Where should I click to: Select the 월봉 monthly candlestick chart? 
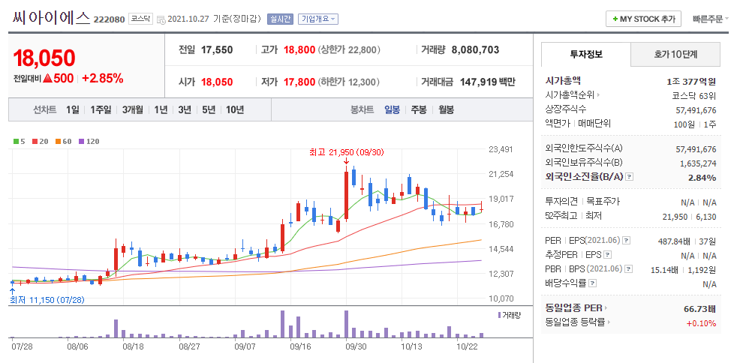446,109
